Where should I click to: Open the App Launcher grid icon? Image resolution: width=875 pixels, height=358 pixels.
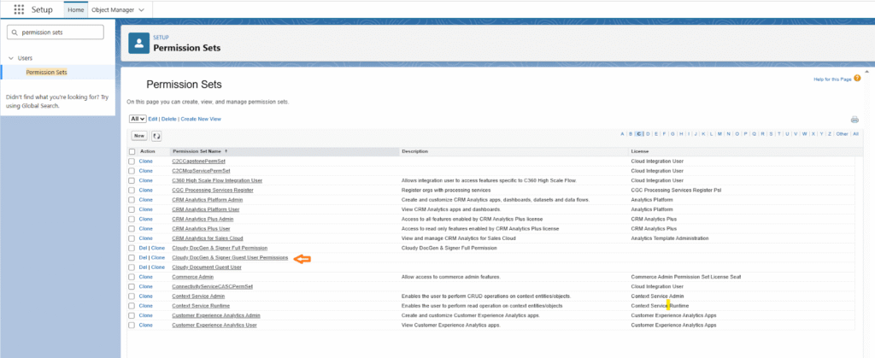(20, 9)
